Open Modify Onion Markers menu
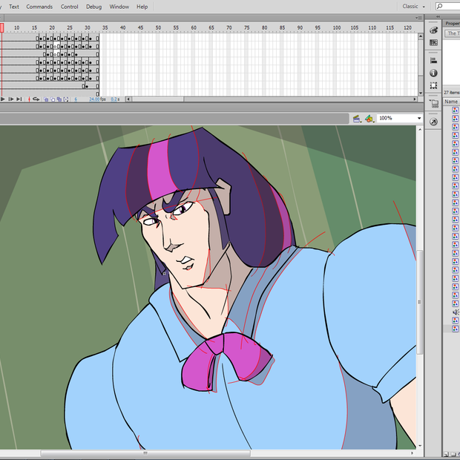The height and width of the screenshot is (460, 460). pyautogui.click(x=66, y=99)
